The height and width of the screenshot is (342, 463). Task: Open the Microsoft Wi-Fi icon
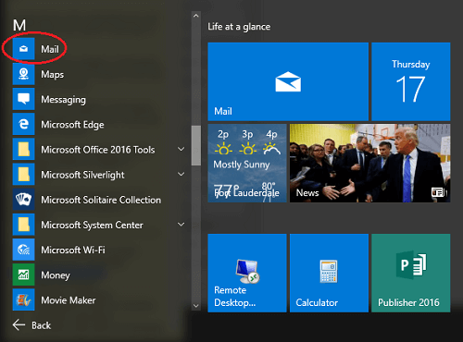click(23, 250)
